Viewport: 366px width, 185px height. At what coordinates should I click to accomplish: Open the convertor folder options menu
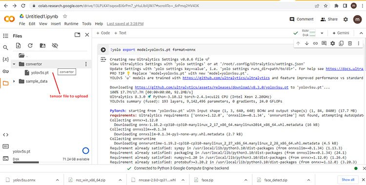(86, 64)
